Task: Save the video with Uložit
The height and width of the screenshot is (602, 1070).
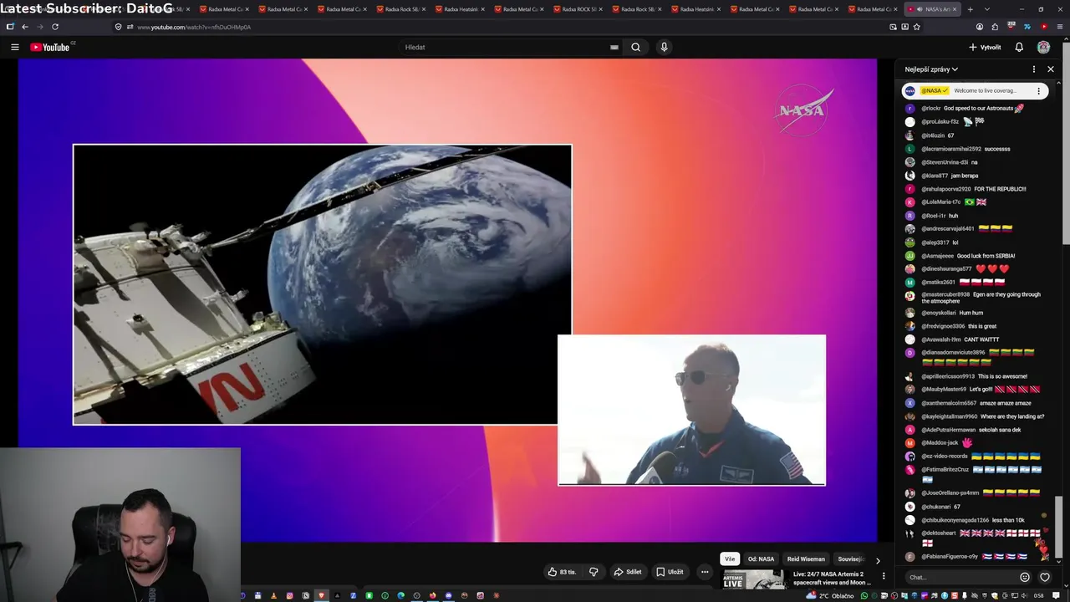Action: coord(670,572)
